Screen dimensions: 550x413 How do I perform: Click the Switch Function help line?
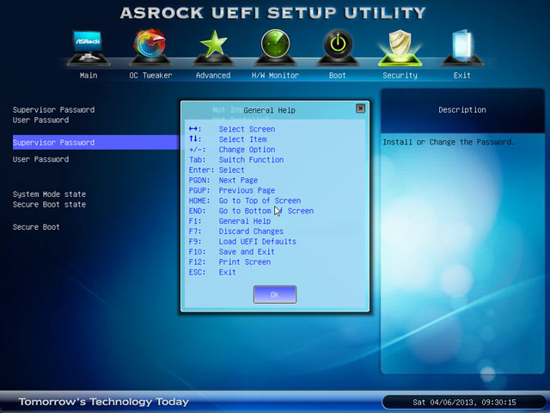pos(236,160)
